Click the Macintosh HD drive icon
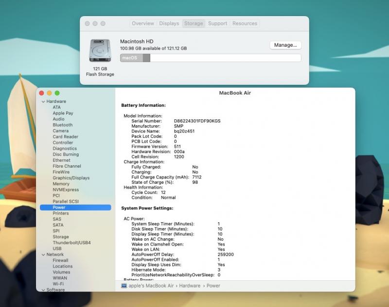The height and width of the screenshot is (307, 389). point(100,51)
